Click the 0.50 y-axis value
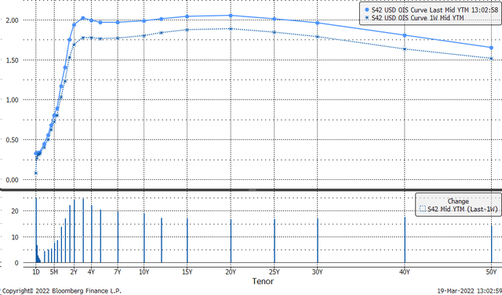The image size is (502, 295). pos(13,140)
